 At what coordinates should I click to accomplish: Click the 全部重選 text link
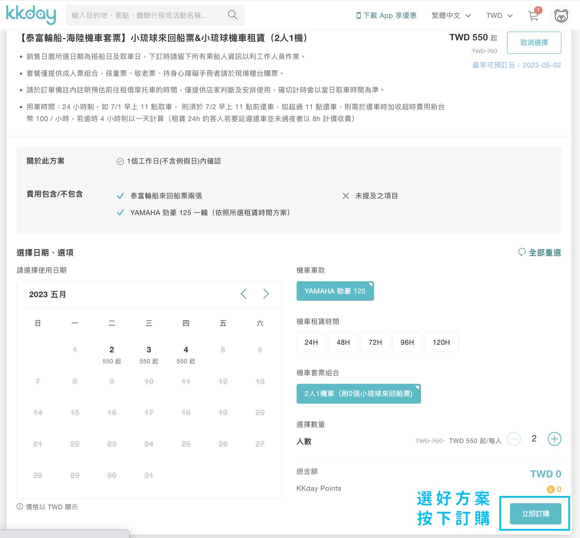pos(545,252)
